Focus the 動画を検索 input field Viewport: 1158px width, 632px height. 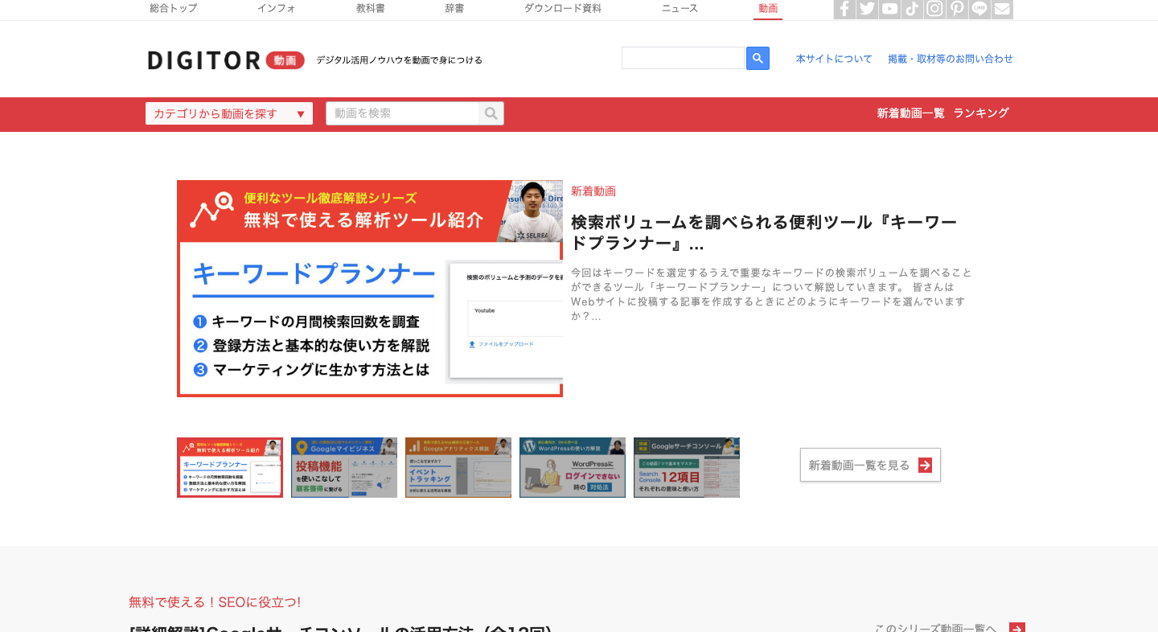[x=402, y=113]
